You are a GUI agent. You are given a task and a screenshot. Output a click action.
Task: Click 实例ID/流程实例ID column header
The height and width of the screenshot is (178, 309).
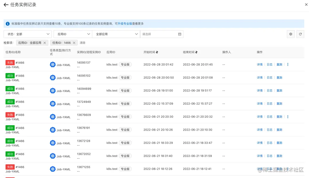pos(89,52)
